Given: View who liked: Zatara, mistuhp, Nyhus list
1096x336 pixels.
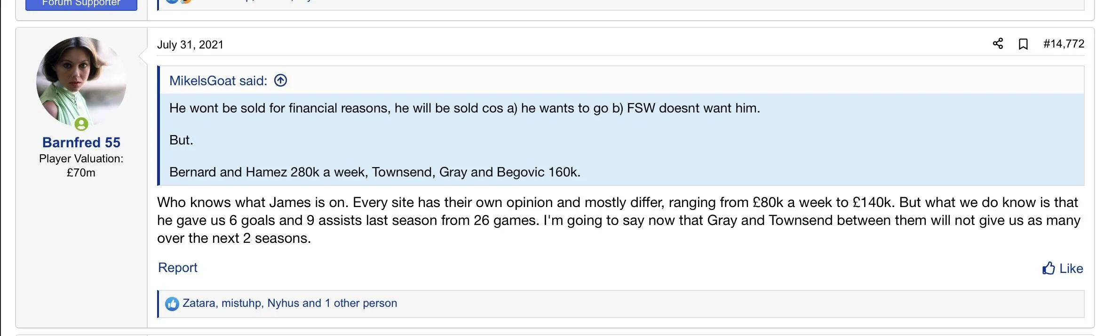Looking at the screenshot, I should tap(290, 303).
